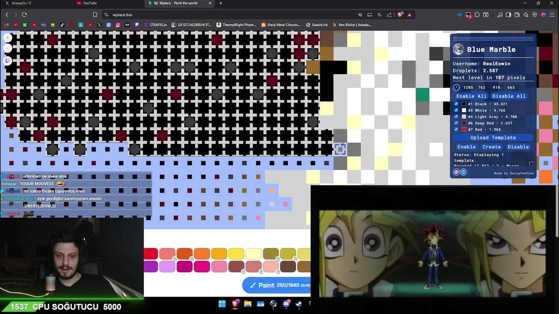Click the palette icon in Blue Marble footer
The width and height of the screenshot is (559, 314).
coord(456,172)
